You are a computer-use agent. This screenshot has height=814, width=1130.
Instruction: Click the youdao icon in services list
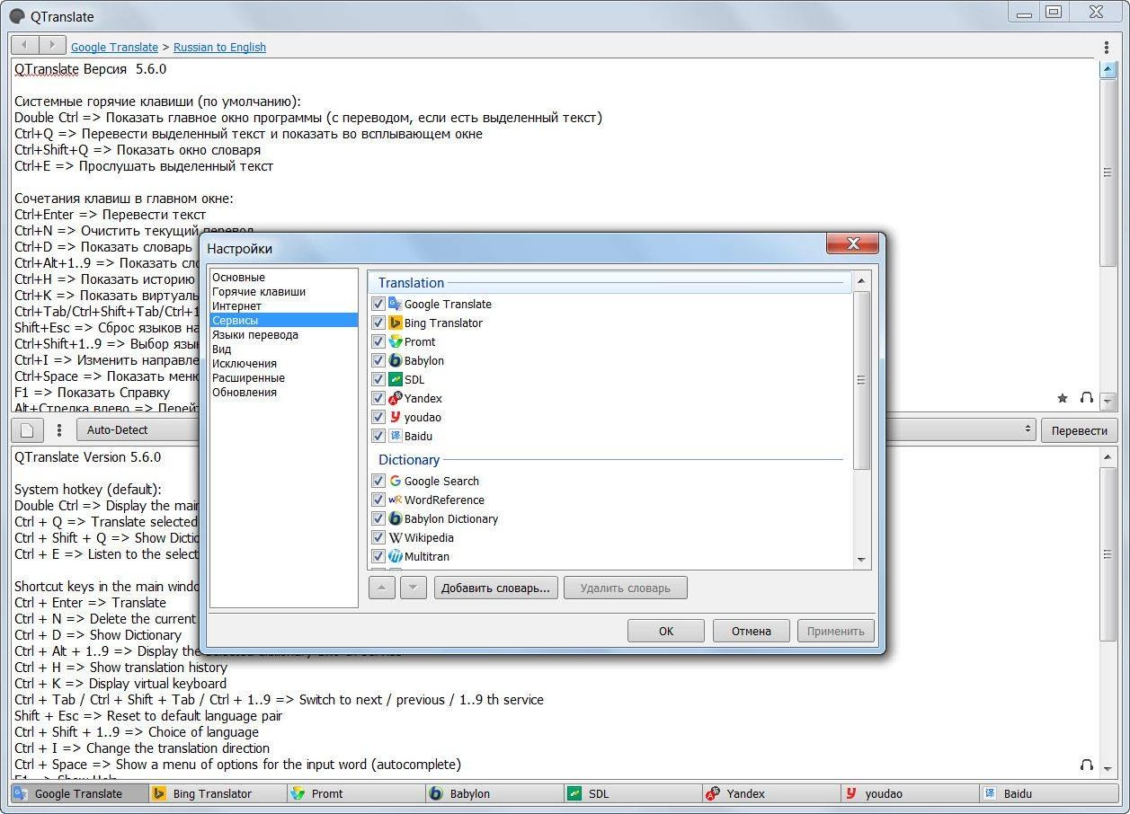396,417
